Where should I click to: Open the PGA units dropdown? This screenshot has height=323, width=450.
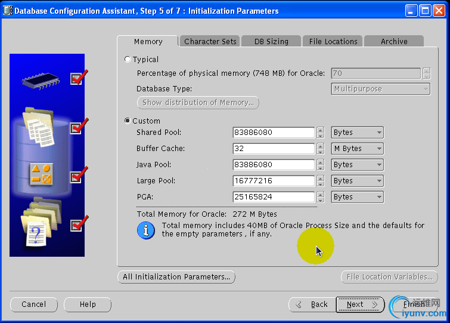[357, 197]
